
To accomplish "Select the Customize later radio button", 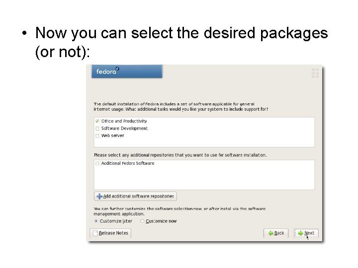I will [96, 221].
